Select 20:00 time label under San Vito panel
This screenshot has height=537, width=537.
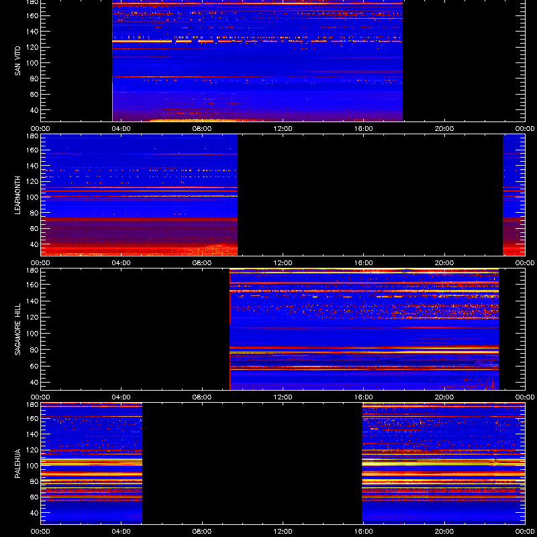444,129
